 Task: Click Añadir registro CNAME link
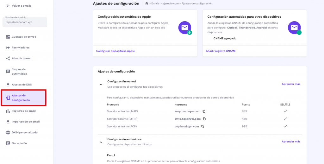(221, 51)
